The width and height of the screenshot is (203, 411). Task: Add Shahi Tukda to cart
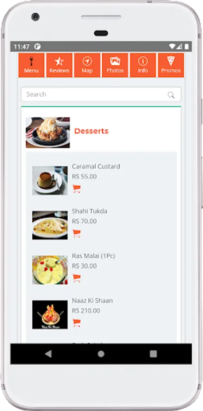pyautogui.click(x=77, y=233)
